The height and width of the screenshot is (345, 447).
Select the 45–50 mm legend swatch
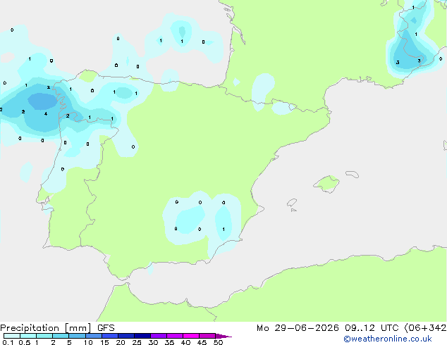(207, 336)
